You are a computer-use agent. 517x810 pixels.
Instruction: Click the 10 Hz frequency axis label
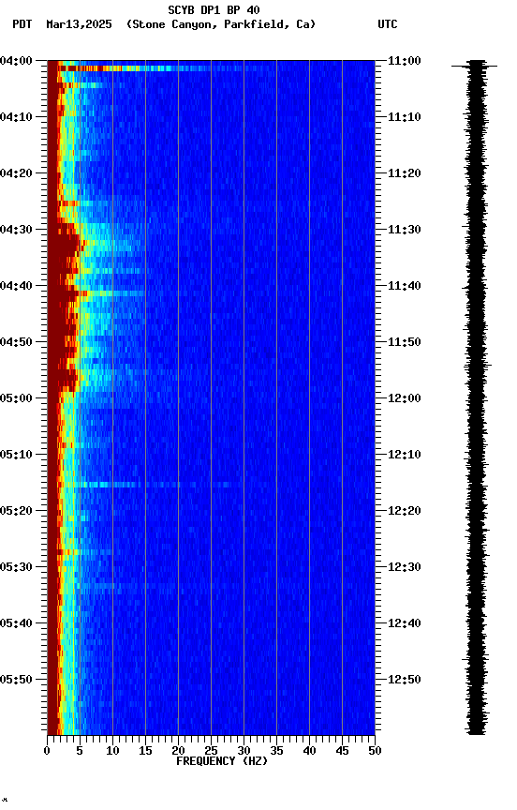112,751
